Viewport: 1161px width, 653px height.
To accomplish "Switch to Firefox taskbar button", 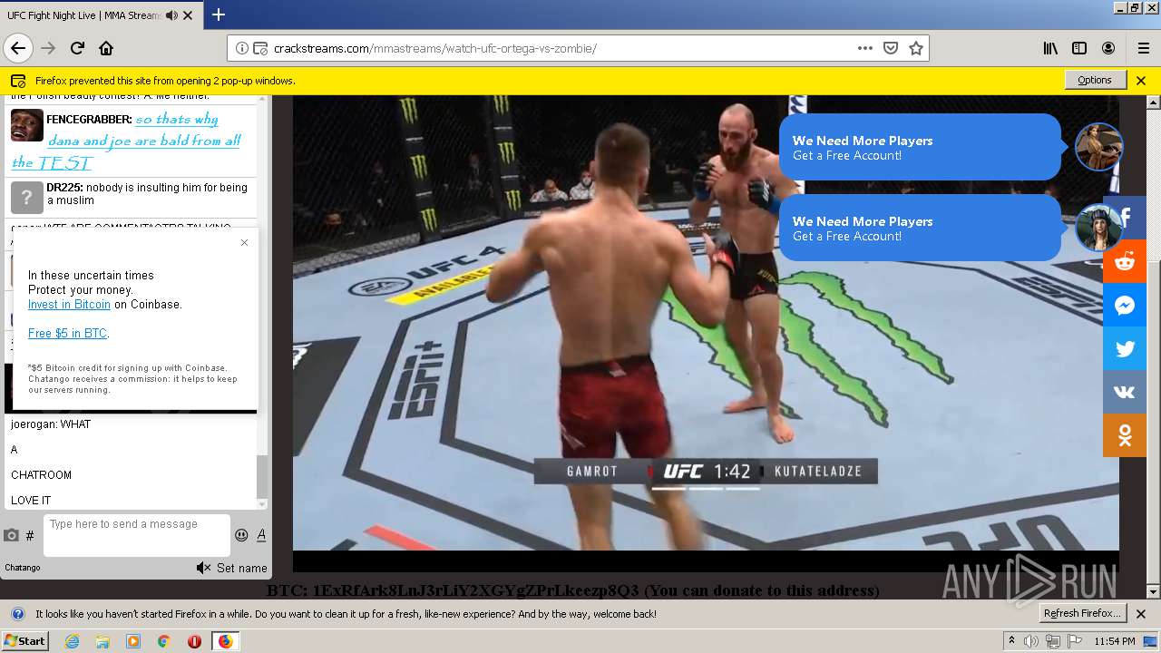I will click(x=225, y=641).
